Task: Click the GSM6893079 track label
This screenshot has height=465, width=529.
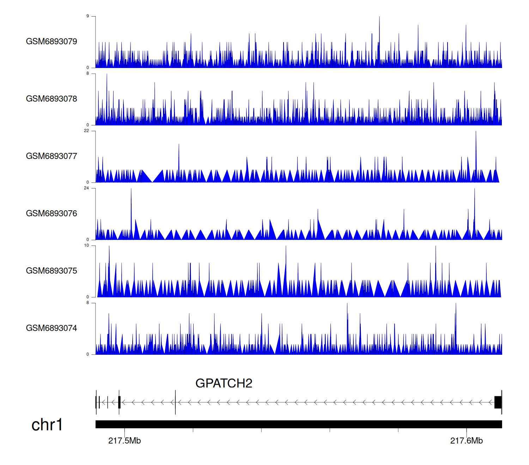Action: [x=51, y=42]
